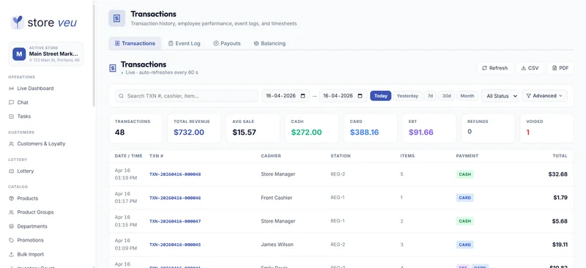Click the $19.11 total amount
This screenshot has height=268, width=586.
[560, 245]
